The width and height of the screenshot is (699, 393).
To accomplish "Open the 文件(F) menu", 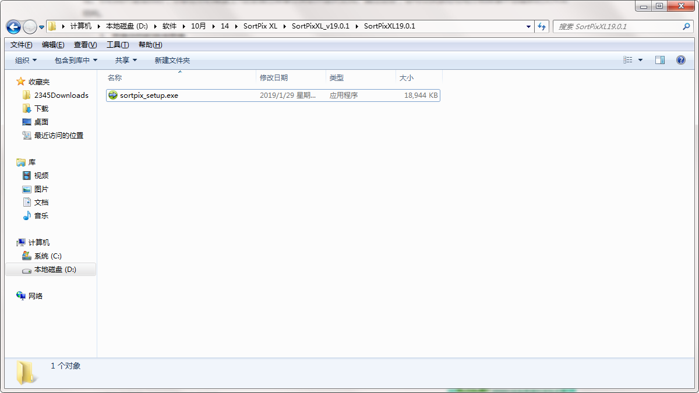I will pyautogui.click(x=22, y=45).
